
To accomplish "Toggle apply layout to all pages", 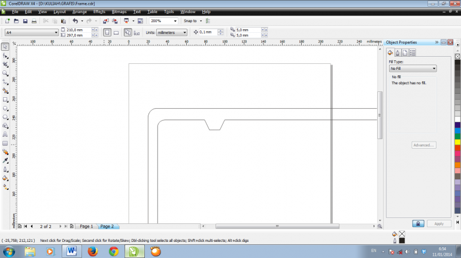I will click(128, 32).
